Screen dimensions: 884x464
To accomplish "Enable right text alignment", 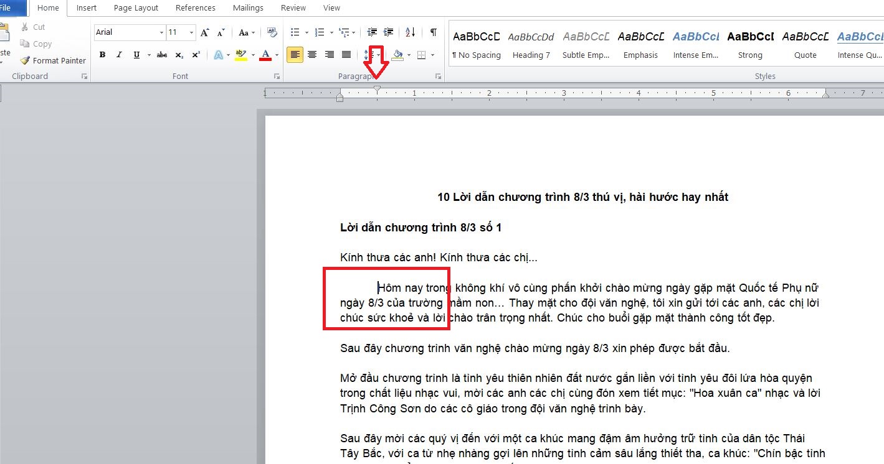I will coord(329,55).
